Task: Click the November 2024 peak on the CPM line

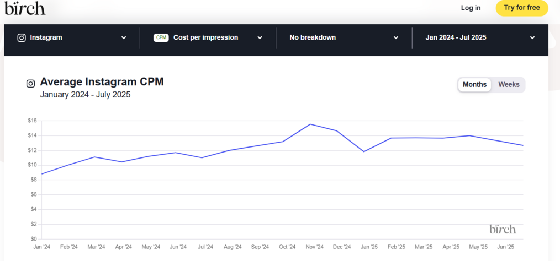Action: pyautogui.click(x=310, y=124)
